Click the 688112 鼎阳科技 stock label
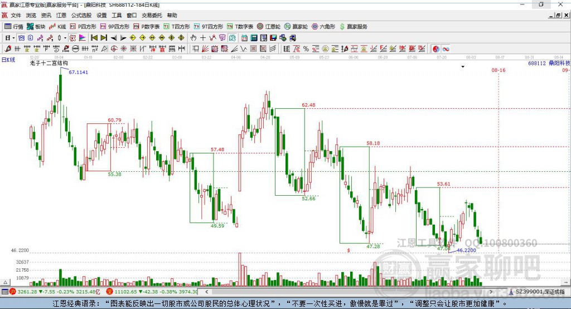This screenshot has width=571, height=309. pos(549,63)
